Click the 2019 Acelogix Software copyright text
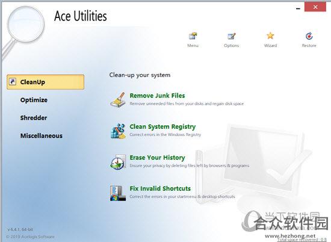 click(x=31, y=237)
